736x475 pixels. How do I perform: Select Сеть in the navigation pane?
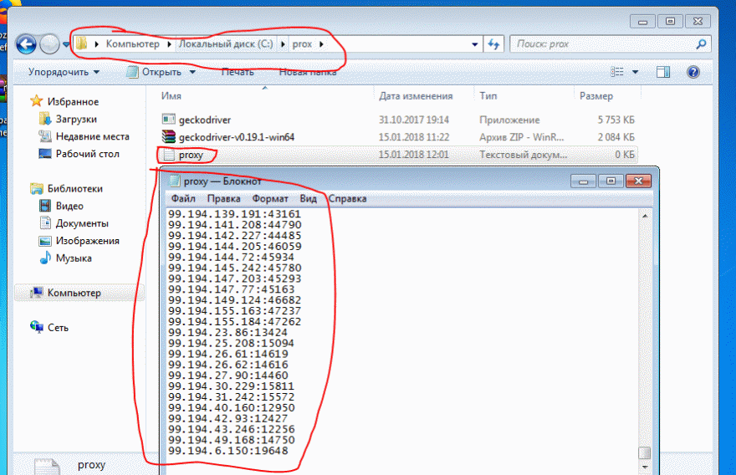(58, 327)
